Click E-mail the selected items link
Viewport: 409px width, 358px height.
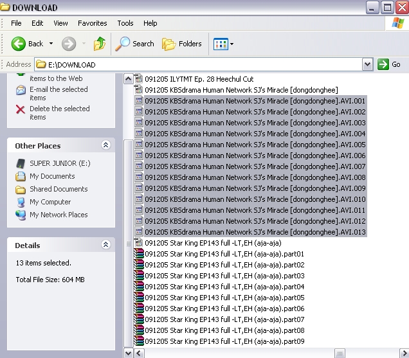pos(59,93)
